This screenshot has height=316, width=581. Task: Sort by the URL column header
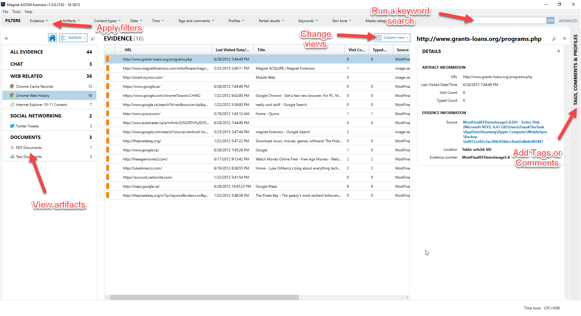pos(166,50)
